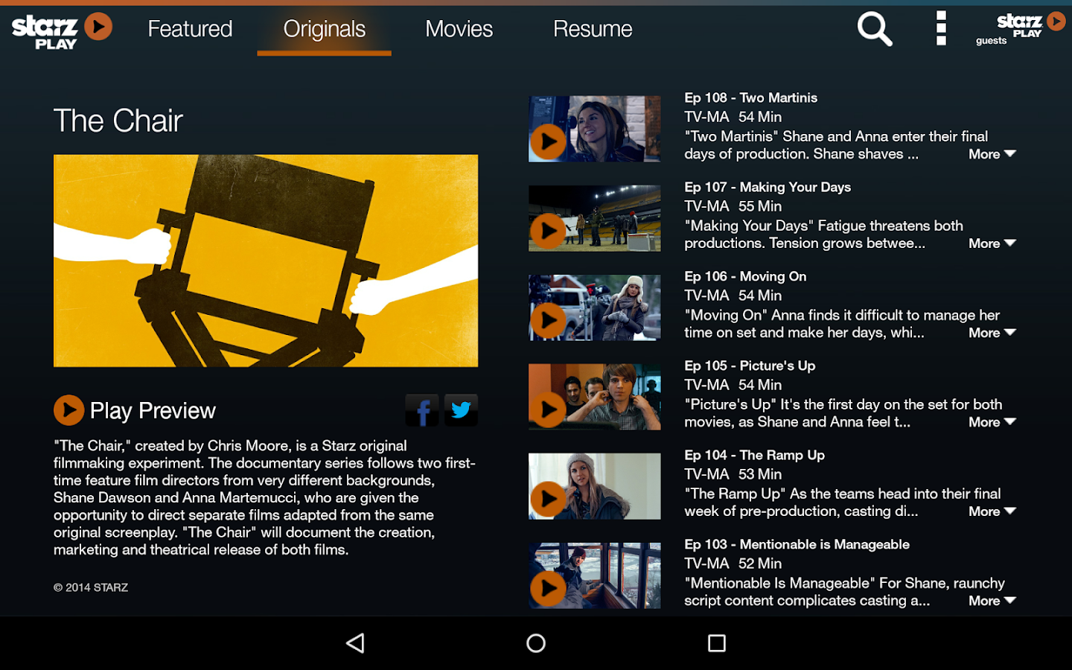Open the overflow menu next to search
The width and height of the screenshot is (1072, 670).
[x=940, y=28]
